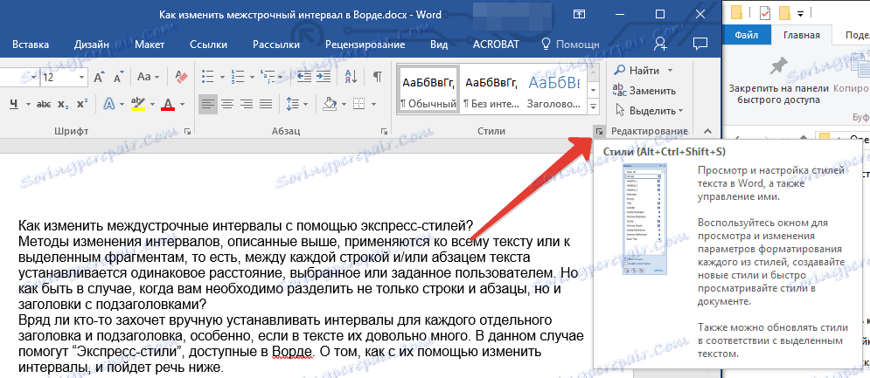Open the Вставка tab

click(x=31, y=45)
